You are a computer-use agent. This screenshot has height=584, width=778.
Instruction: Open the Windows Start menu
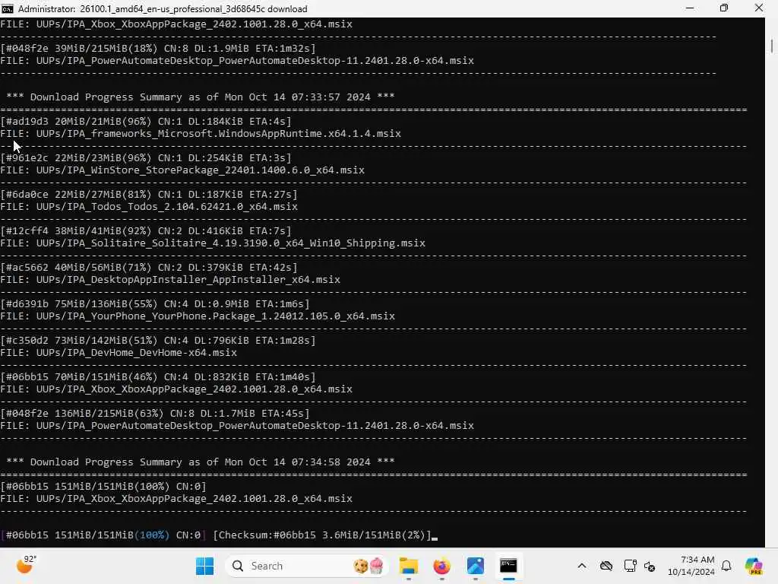pos(204,566)
